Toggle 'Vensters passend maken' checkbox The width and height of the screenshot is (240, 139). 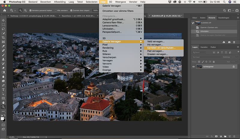coord(31,11)
